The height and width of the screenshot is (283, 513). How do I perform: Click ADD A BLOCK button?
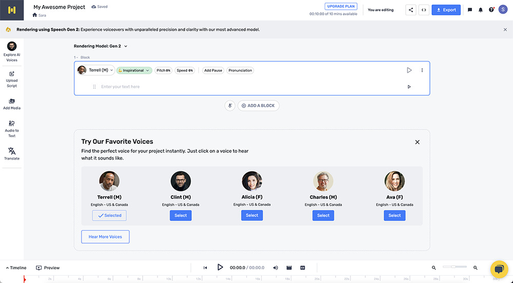point(259,106)
